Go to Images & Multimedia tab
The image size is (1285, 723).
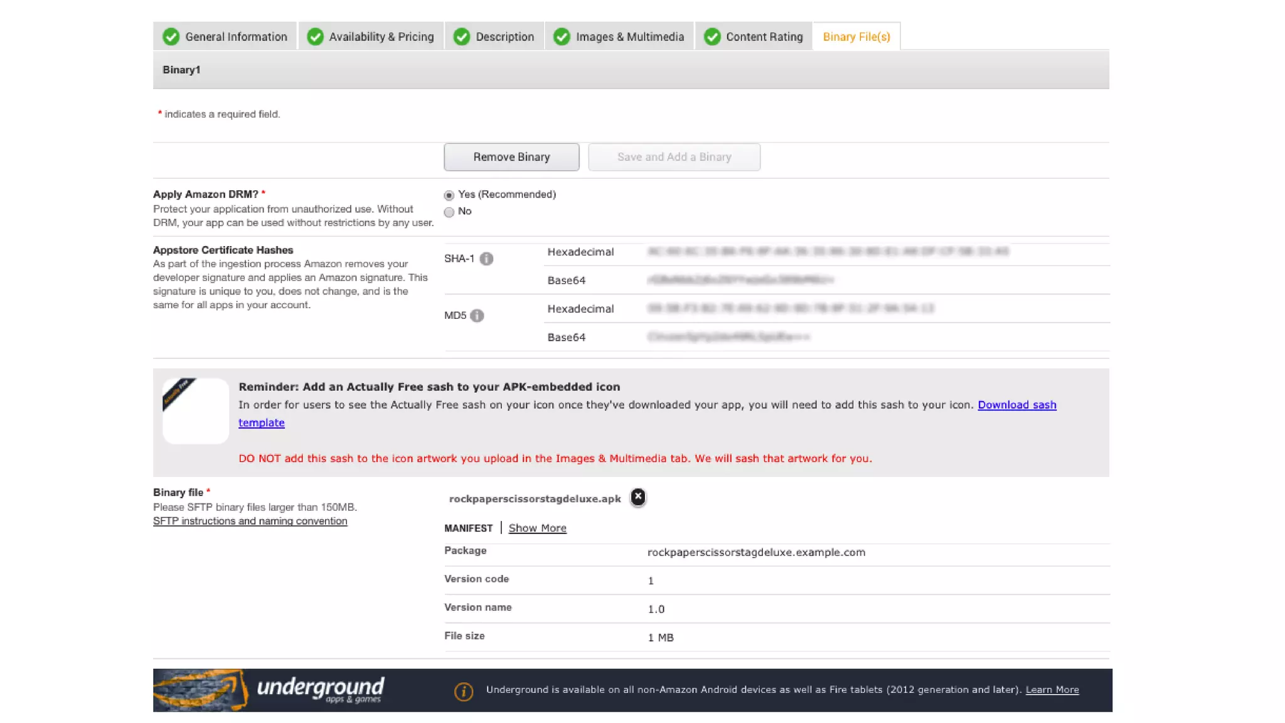pos(629,37)
